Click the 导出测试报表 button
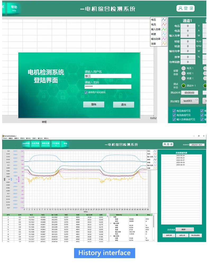 [196, 235]
